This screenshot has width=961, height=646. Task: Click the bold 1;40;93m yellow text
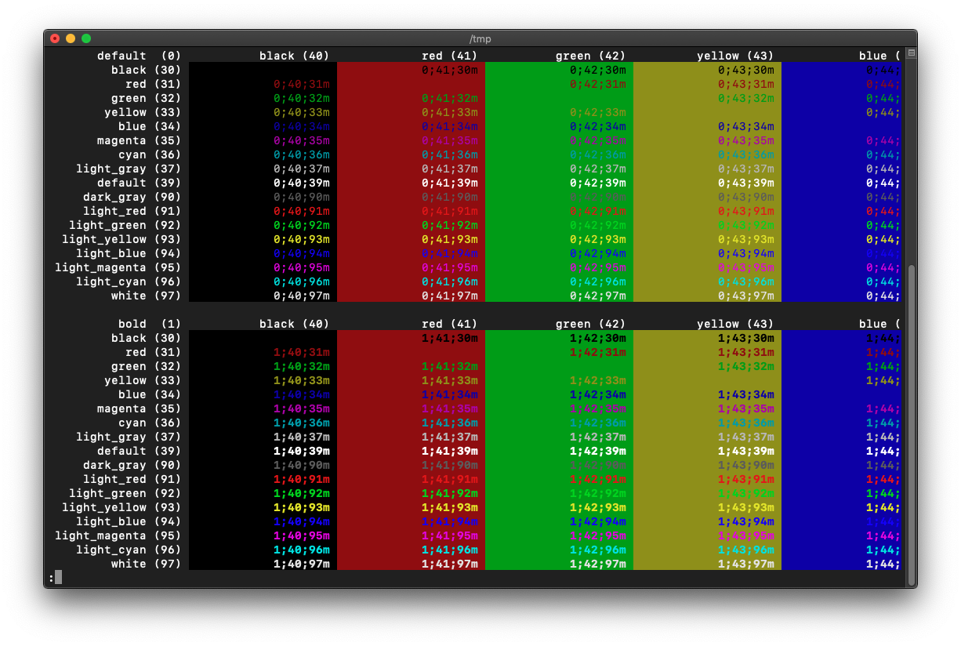(301, 507)
